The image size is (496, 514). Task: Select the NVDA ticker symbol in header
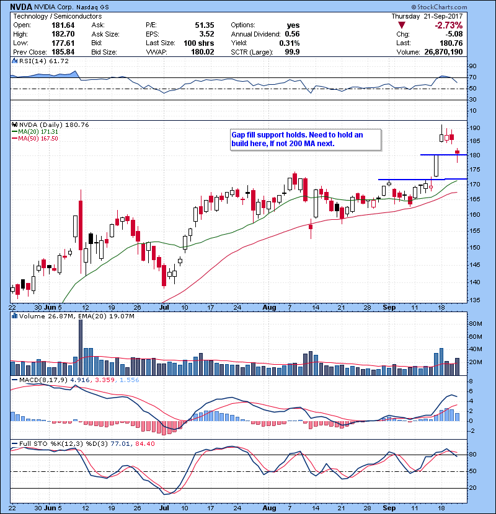coord(21,7)
